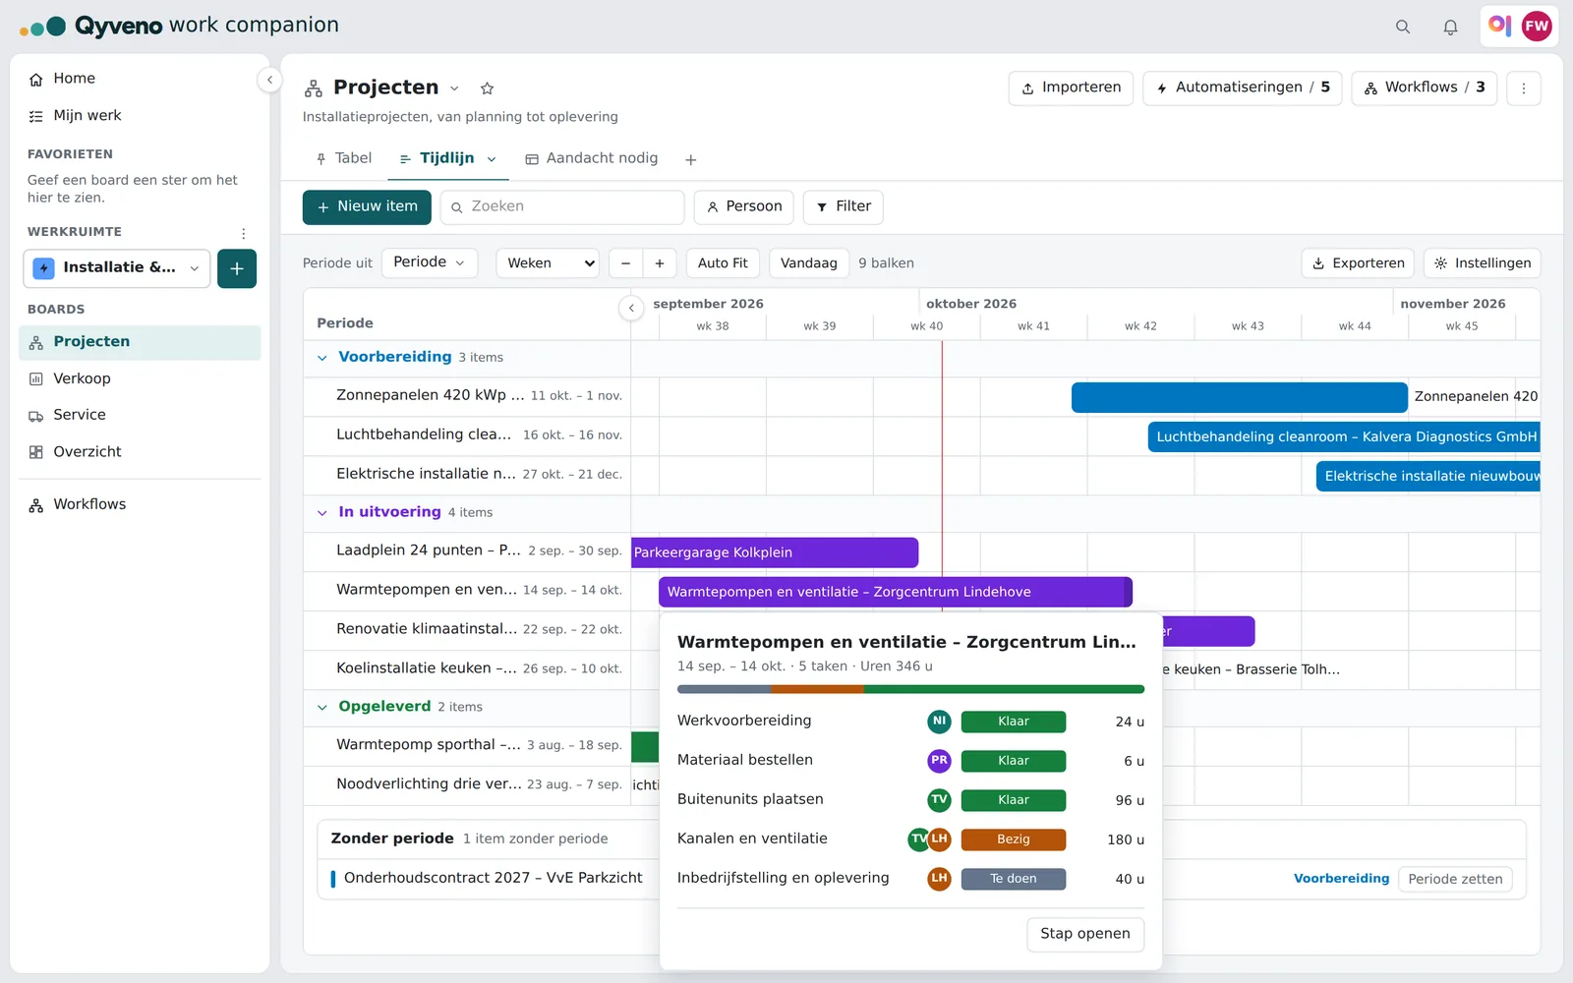1573x983 pixels.
Task: Switch to Aandacht nodig view tab
Action: pyautogui.click(x=592, y=158)
